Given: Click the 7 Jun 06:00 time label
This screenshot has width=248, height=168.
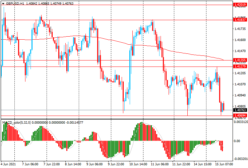Looking at the screenshot, I should 30,164.
